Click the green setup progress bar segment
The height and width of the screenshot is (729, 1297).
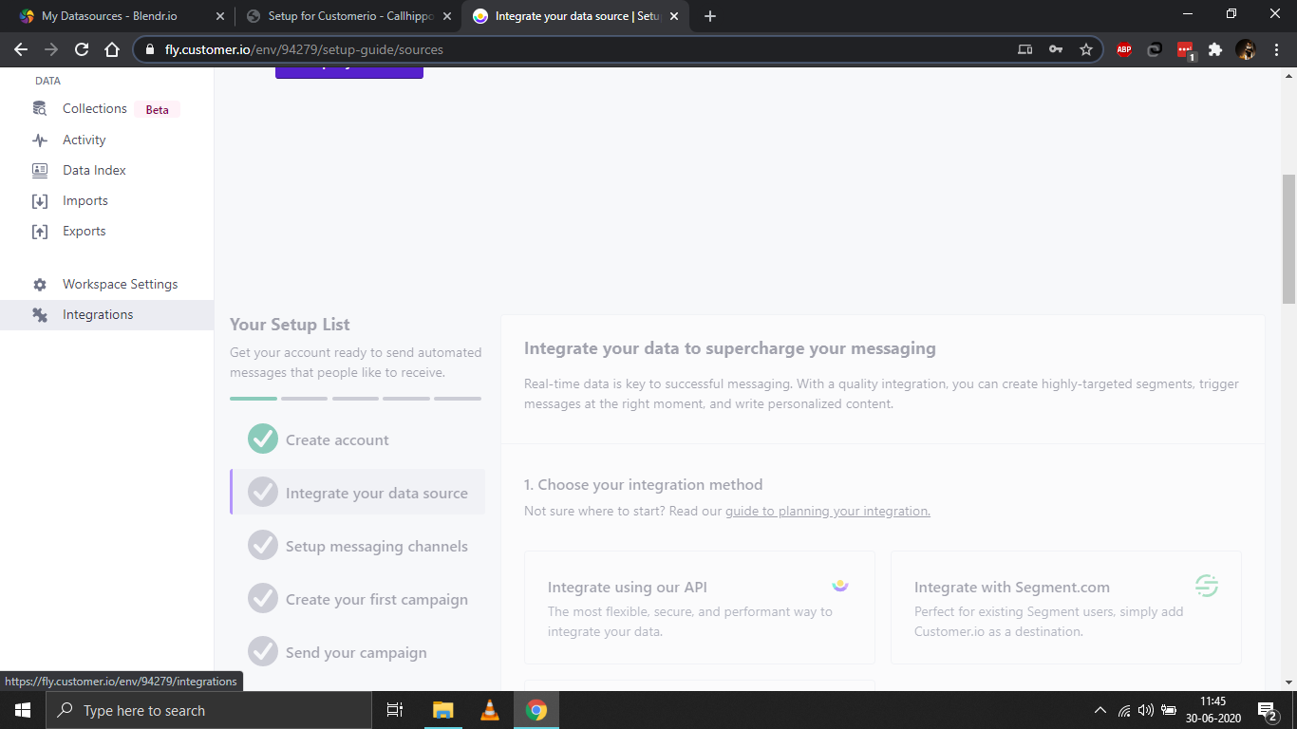click(254, 399)
